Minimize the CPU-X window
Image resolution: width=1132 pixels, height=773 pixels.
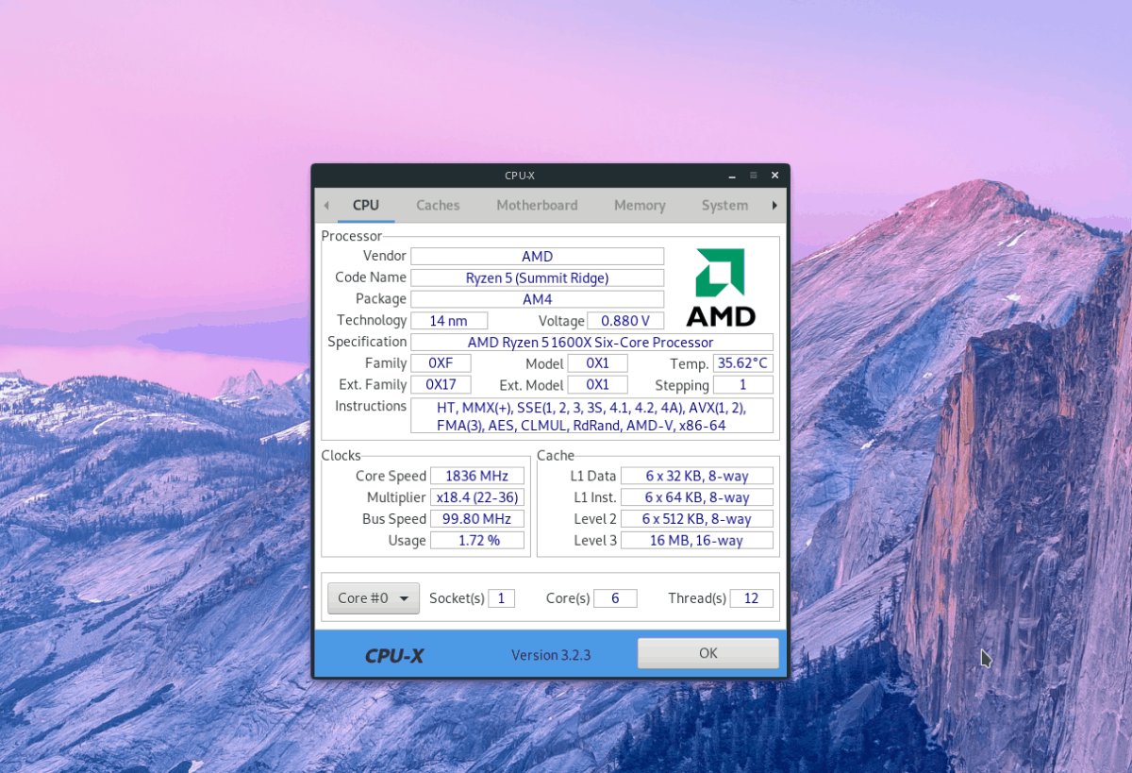pos(732,176)
